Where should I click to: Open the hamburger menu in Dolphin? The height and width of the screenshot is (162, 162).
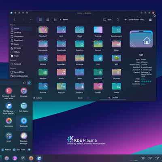point(150,20)
